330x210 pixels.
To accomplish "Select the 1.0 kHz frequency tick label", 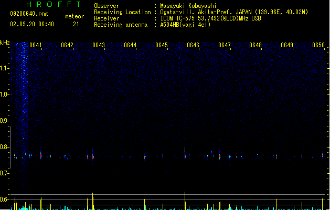I will (x=4, y=94).
